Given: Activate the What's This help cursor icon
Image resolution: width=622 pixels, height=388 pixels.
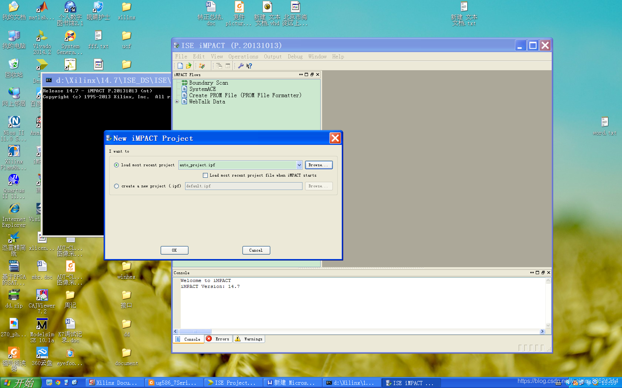Looking at the screenshot, I should [x=249, y=66].
